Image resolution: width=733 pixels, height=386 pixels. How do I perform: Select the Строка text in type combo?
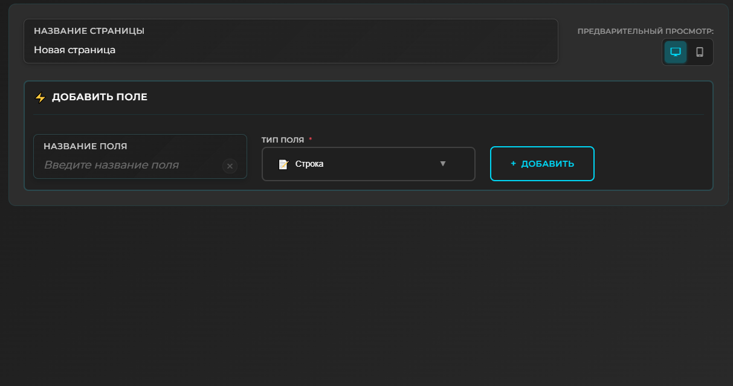coord(309,164)
